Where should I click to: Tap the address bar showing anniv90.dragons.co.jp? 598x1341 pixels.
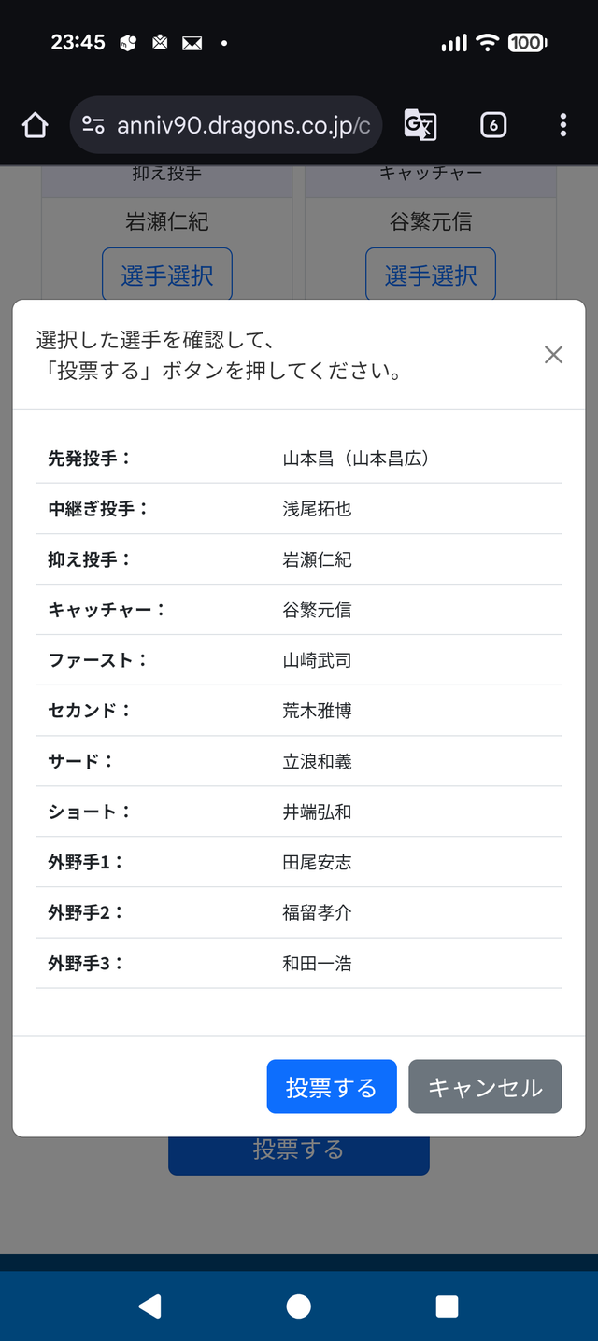[x=226, y=125]
